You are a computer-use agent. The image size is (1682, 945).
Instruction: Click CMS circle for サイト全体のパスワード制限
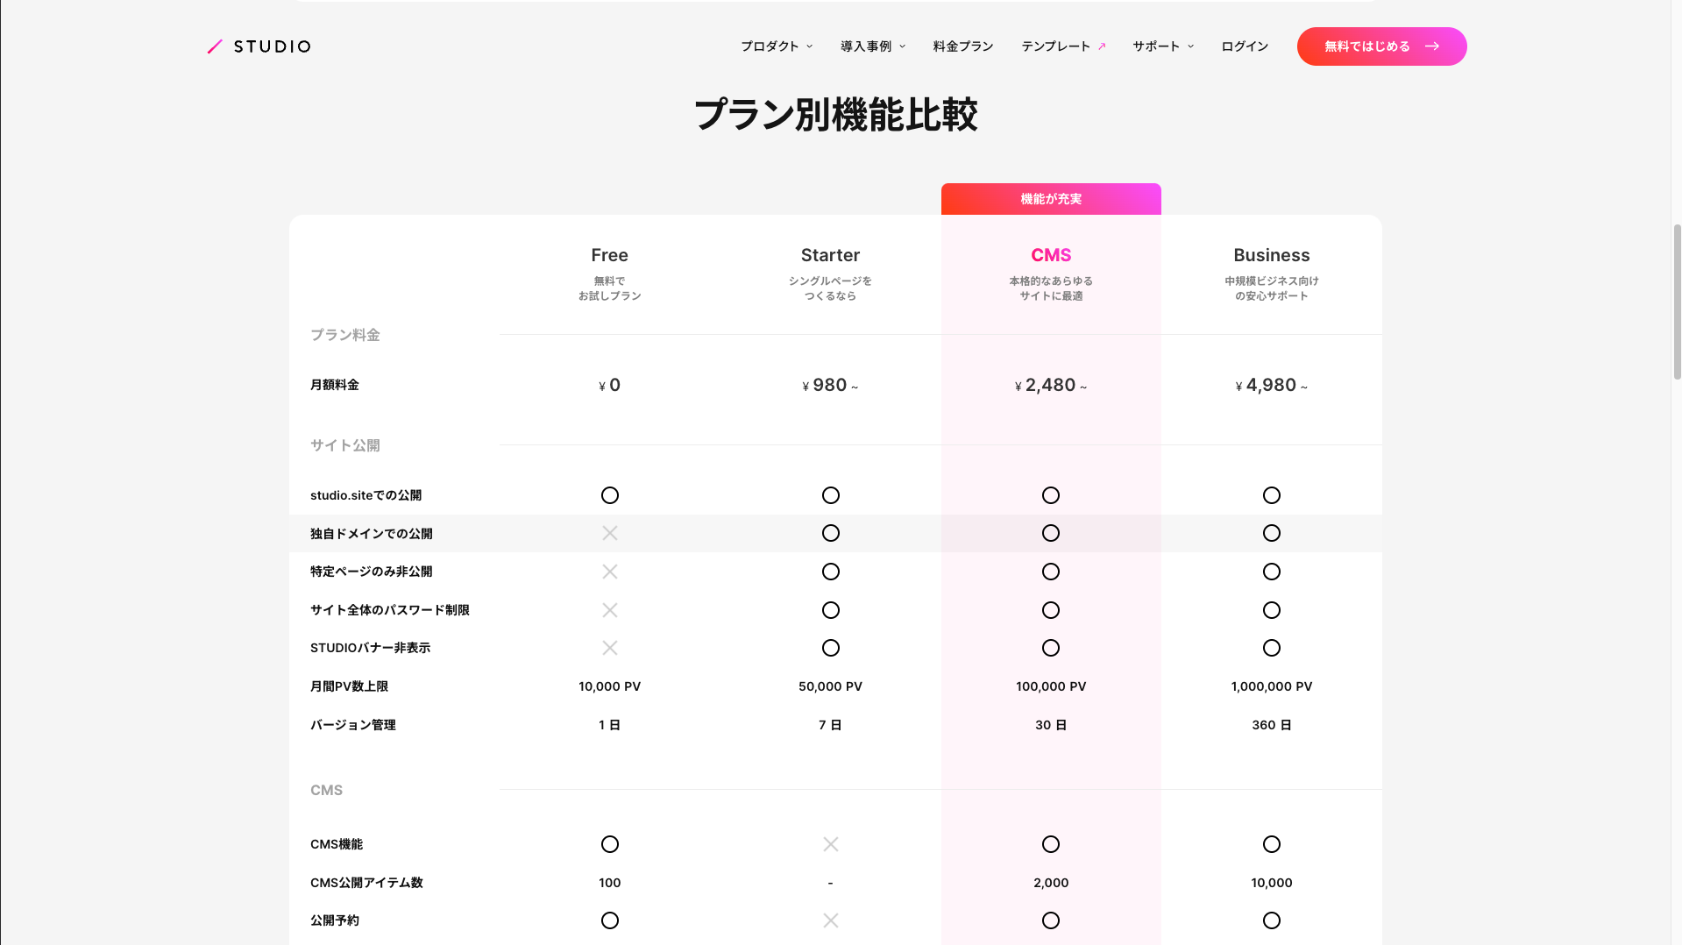coord(1051,610)
